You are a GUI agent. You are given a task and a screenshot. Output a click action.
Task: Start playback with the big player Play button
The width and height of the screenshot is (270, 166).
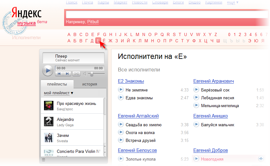(48, 70)
